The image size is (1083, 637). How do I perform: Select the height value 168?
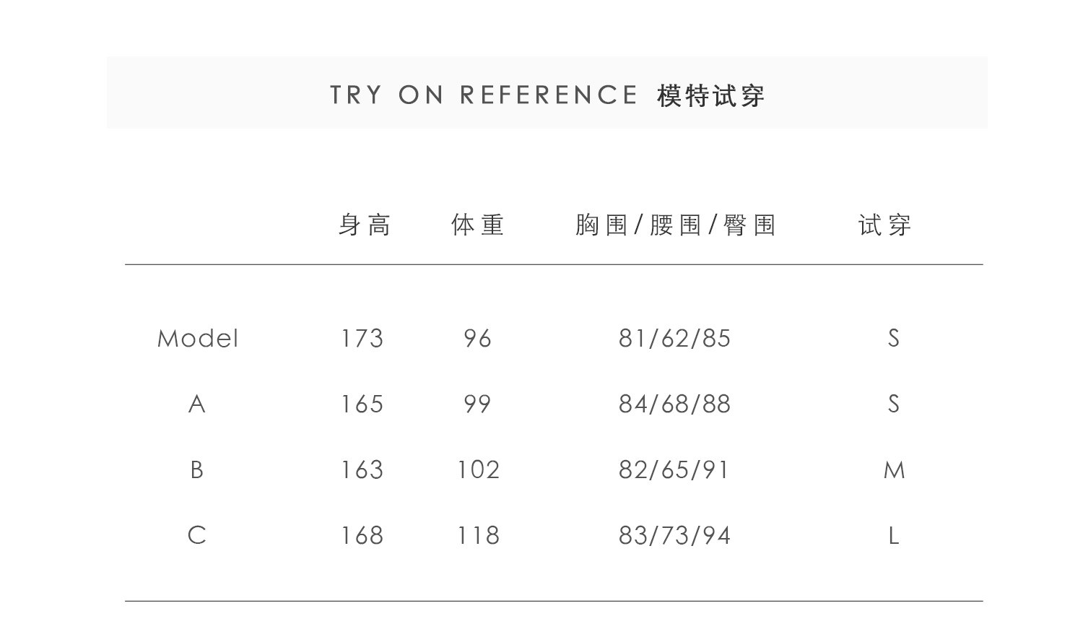362,536
